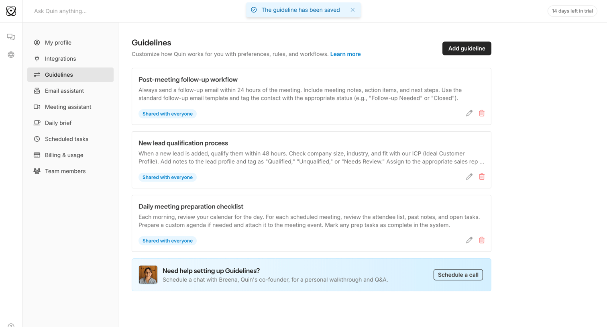The width and height of the screenshot is (607, 327).
Task: Delete the New lead qualification process guideline
Action: [x=482, y=177]
